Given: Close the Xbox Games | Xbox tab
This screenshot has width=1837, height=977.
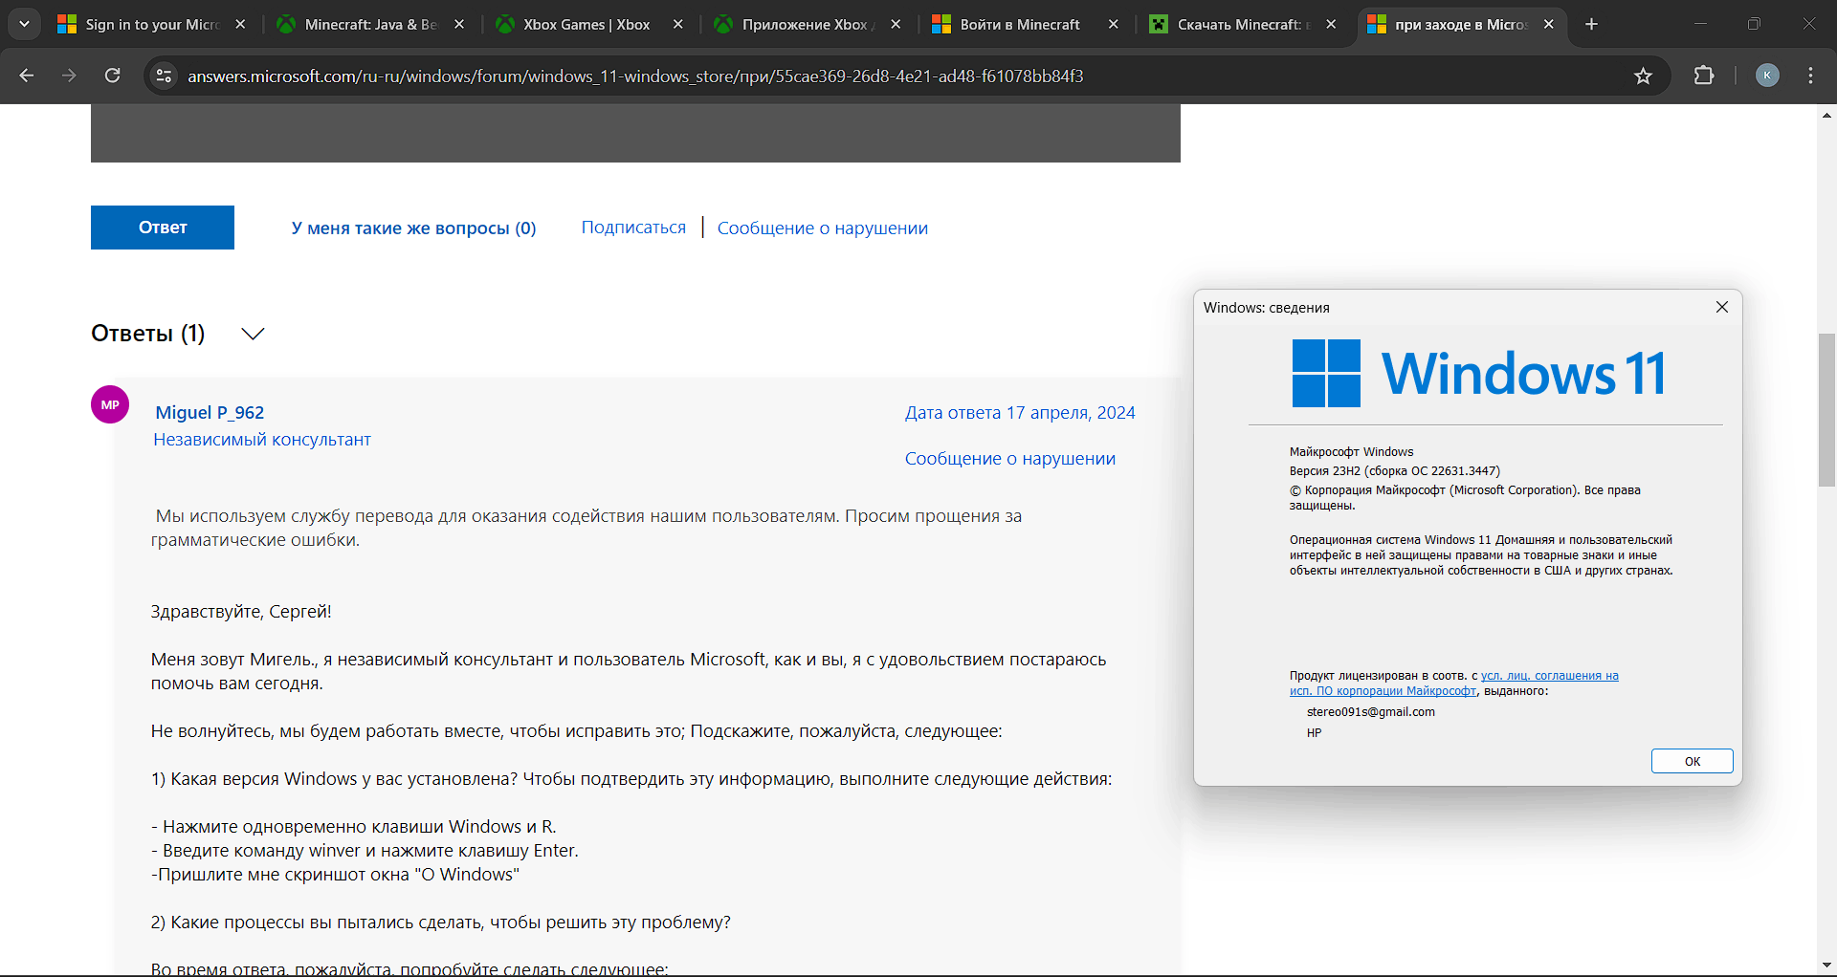Looking at the screenshot, I should click(x=677, y=25).
